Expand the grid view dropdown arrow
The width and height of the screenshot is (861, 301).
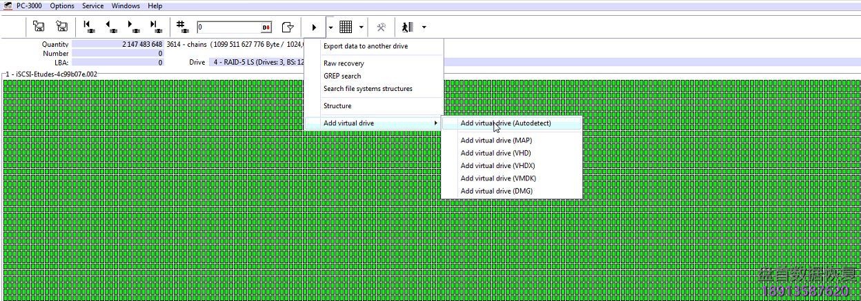click(361, 28)
